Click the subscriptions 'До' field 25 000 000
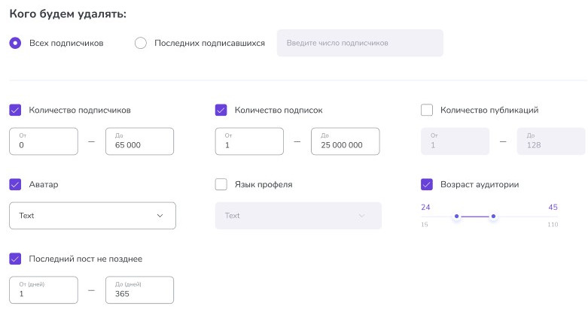 pyautogui.click(x=346, y=141)
